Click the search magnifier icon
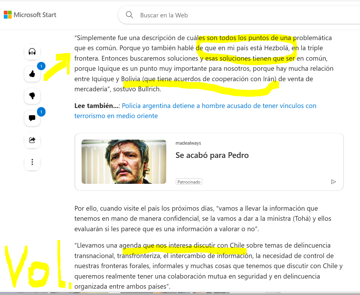This screenshot has height=295, width=360. click(130, 15)
